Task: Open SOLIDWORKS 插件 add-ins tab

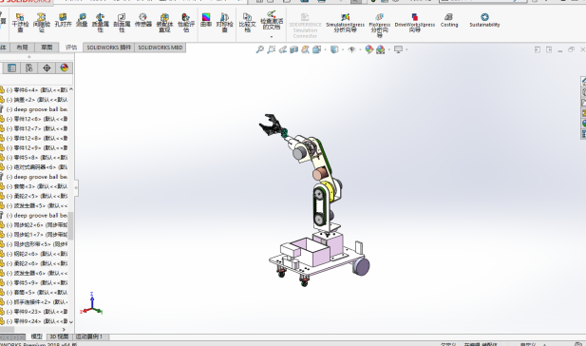Action: (109, 48)
